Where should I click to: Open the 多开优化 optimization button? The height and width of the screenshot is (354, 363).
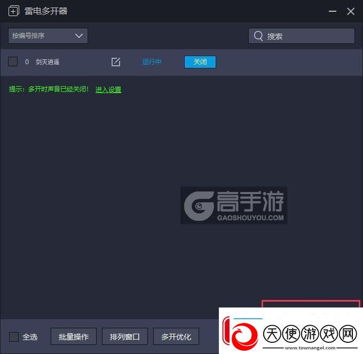[x=176, y=336]
